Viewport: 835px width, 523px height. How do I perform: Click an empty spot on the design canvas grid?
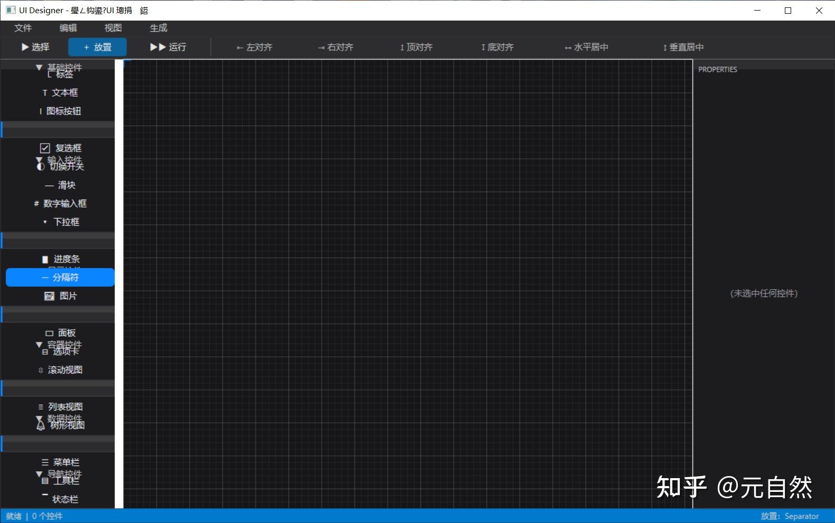[x=408, y=284]
